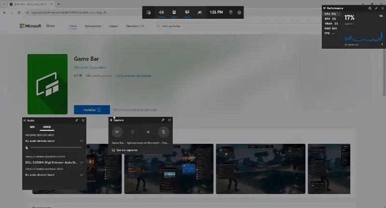
Task: Close the Audio widget
Action: 83,120
